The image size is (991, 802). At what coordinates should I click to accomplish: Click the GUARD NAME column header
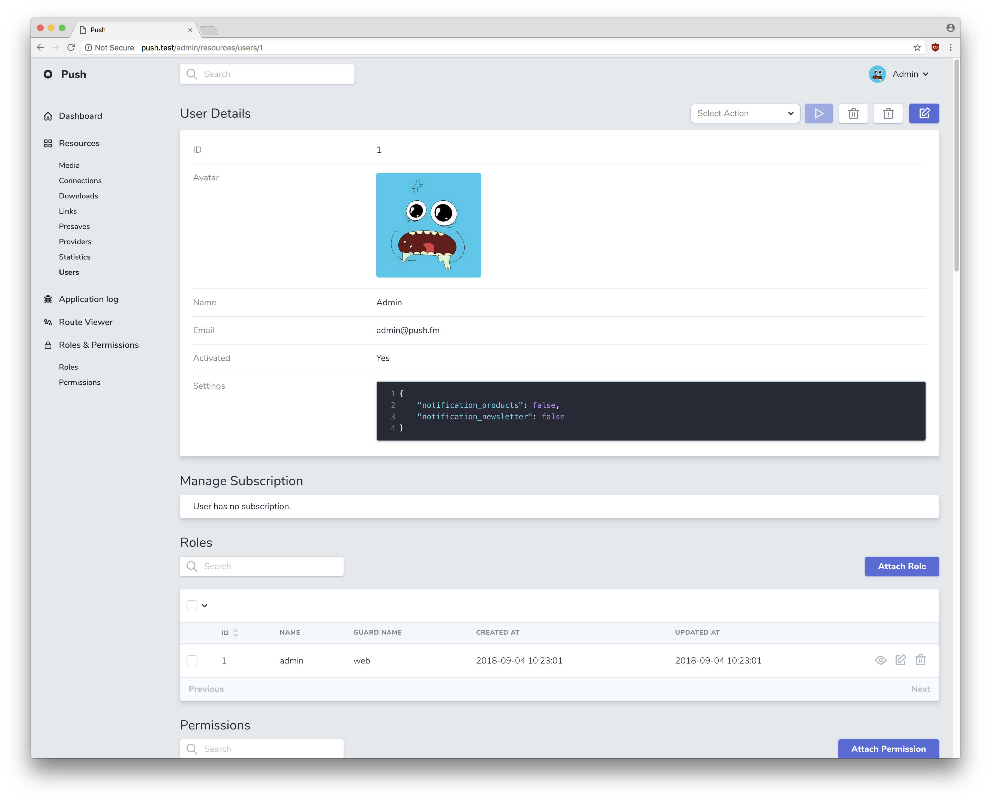pos(377,632)
